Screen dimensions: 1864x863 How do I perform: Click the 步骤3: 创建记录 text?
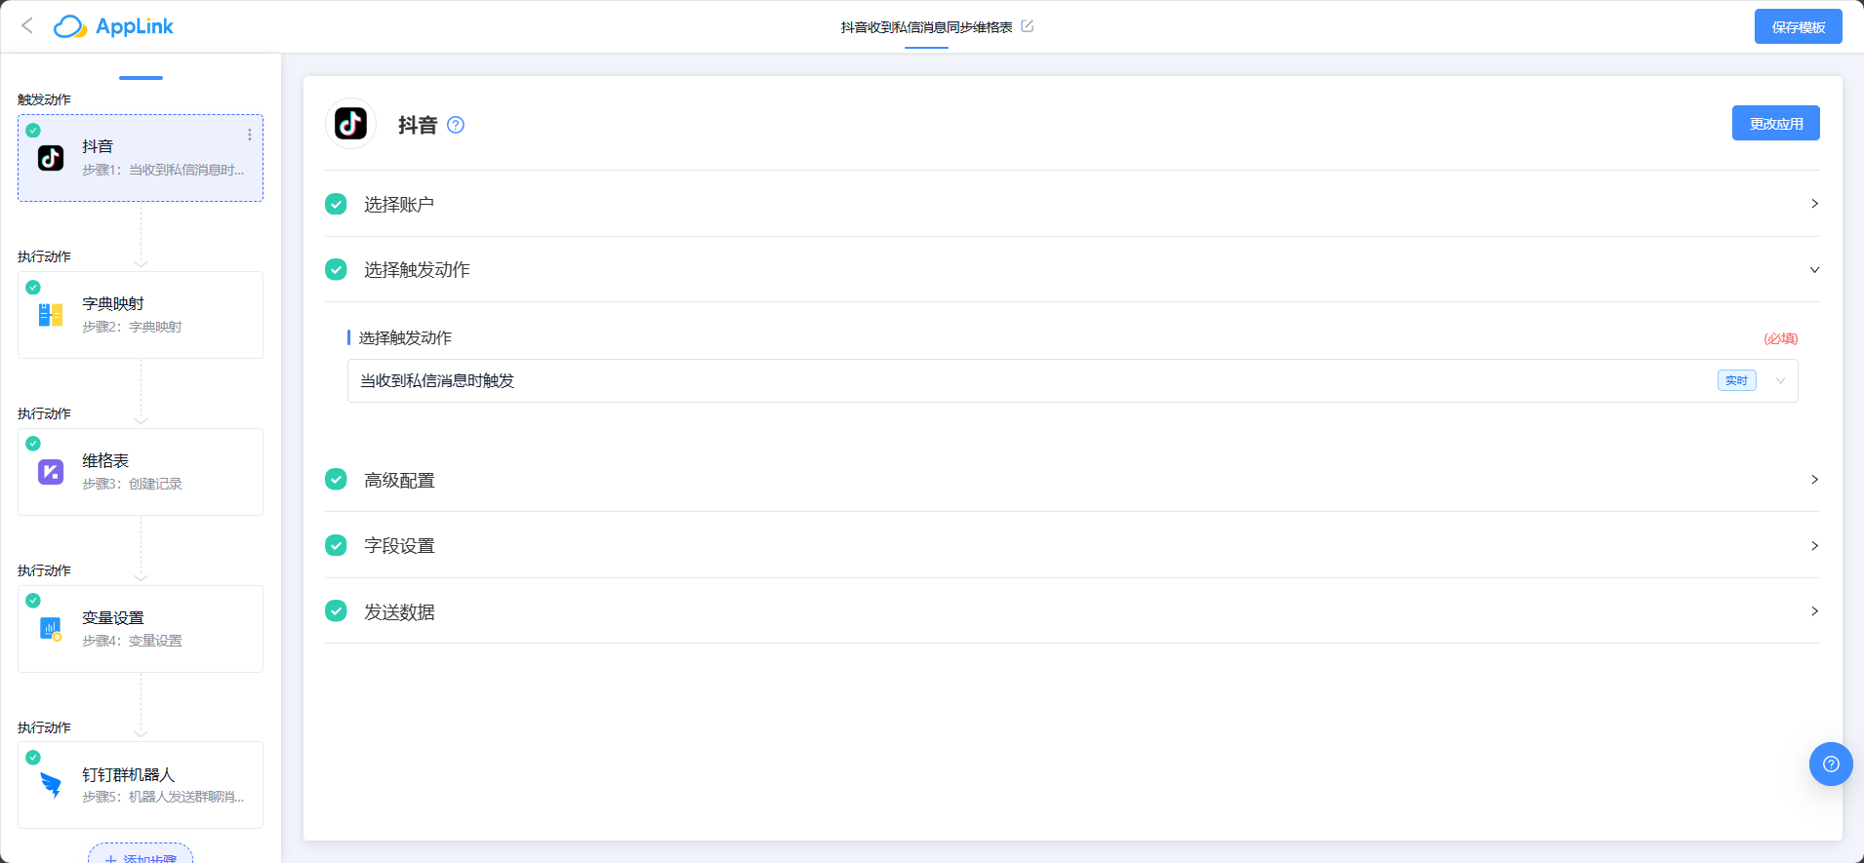tap(132, 484)
